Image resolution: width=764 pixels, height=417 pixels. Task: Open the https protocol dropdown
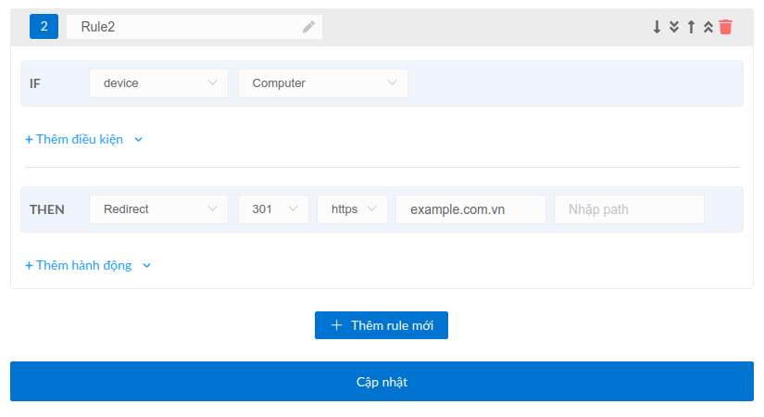pos(352,209)
